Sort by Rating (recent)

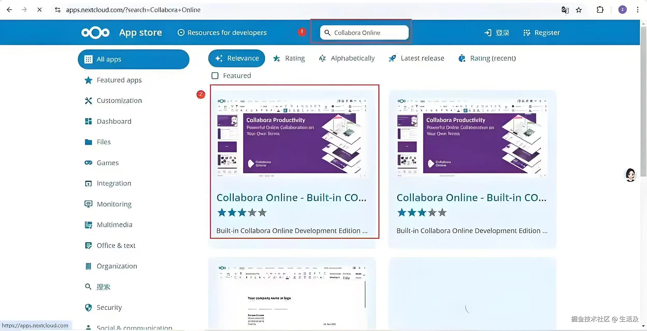(x=487, y=58)
